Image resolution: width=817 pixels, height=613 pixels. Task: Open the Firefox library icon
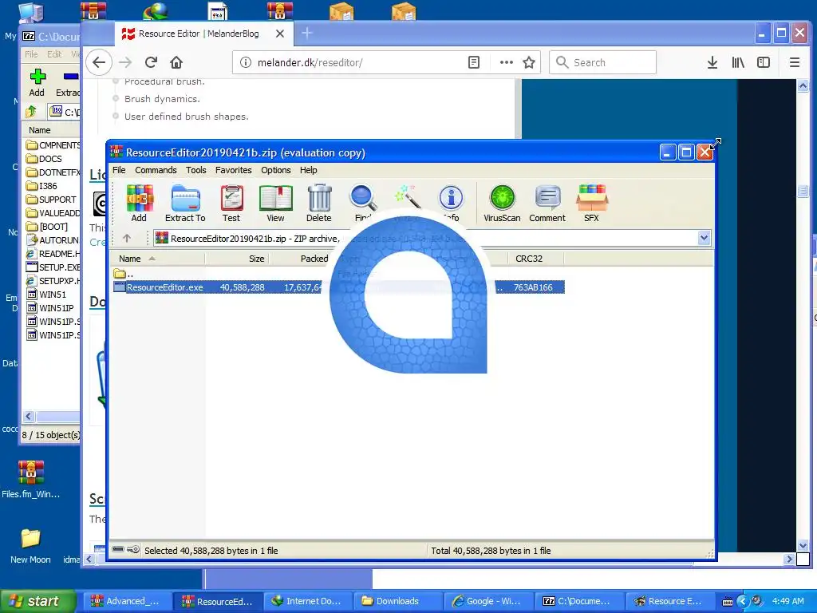pos(738,62)
